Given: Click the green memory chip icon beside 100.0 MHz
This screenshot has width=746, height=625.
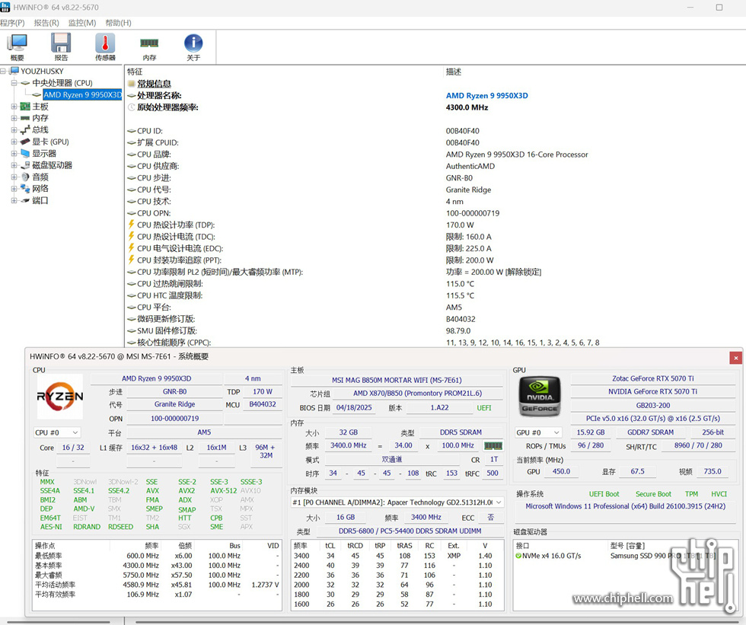Looking at the screenshot, I should [493, 445].
